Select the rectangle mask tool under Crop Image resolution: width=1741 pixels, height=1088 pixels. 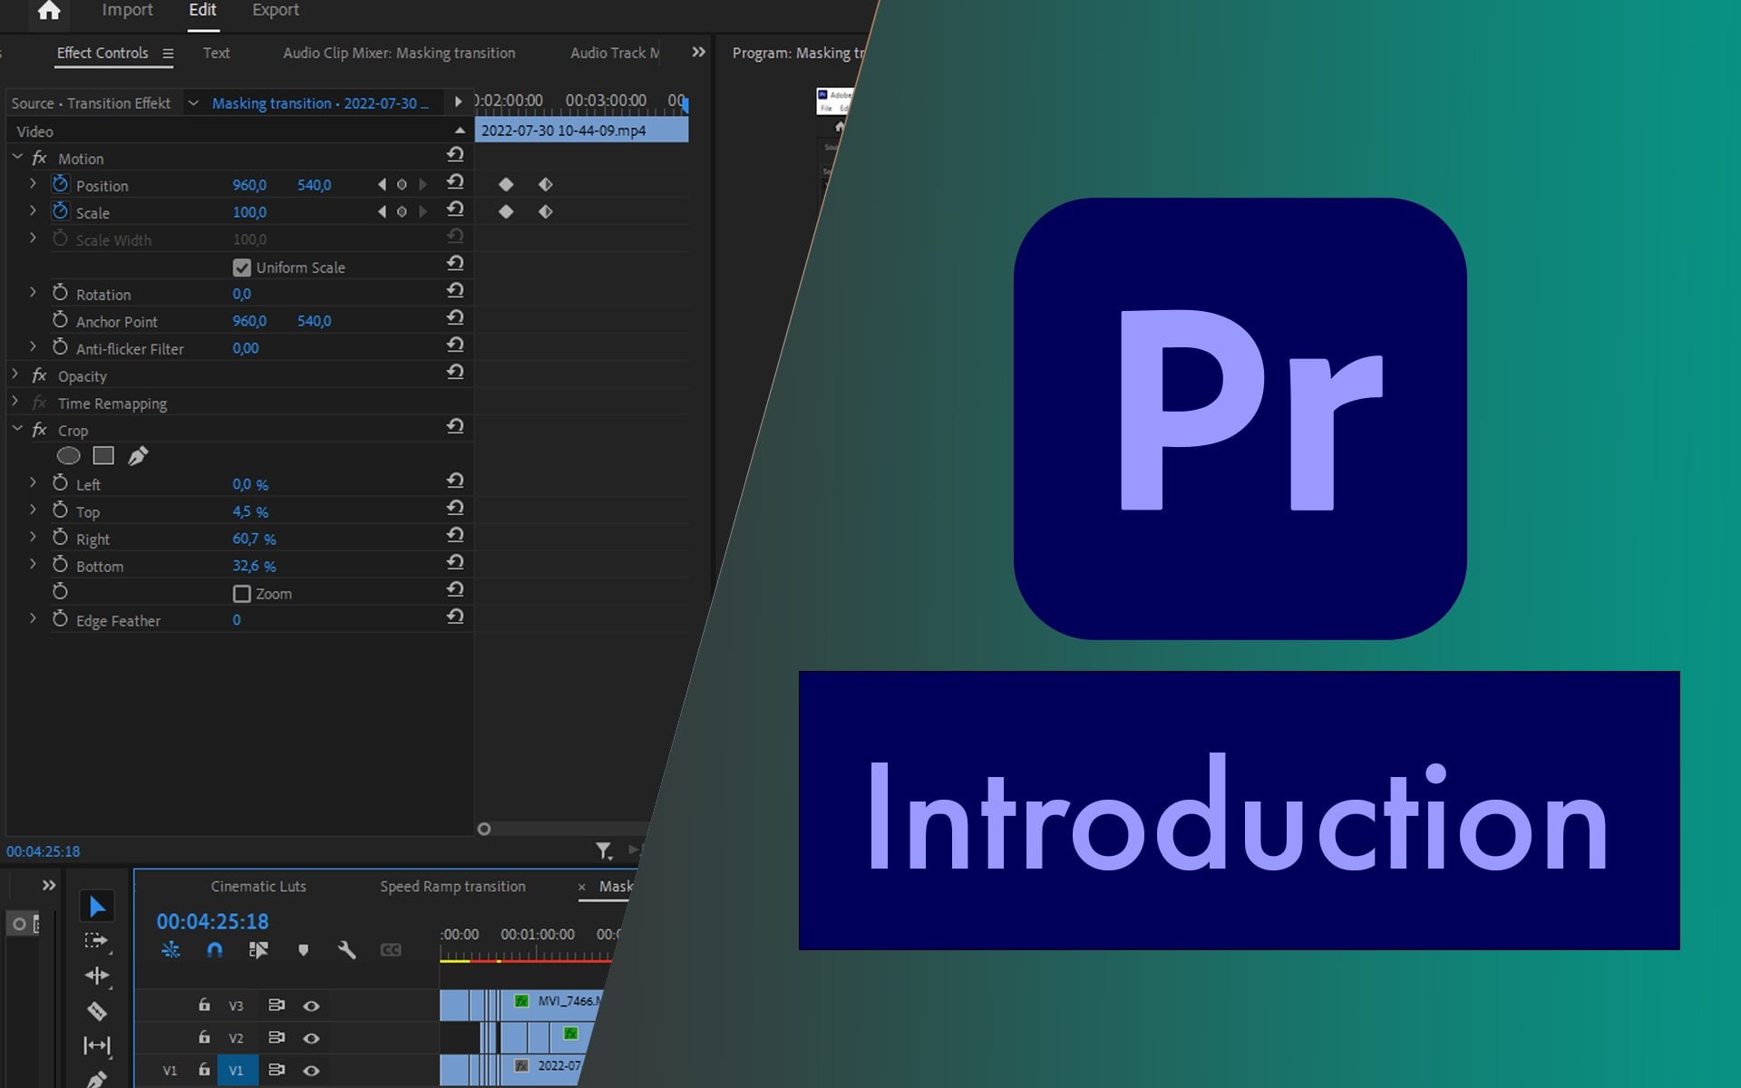pos(103,456)
